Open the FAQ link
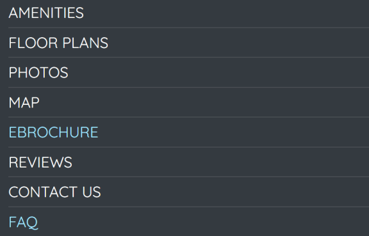Screen dimensions: 369x236 [x=23, y=222]
